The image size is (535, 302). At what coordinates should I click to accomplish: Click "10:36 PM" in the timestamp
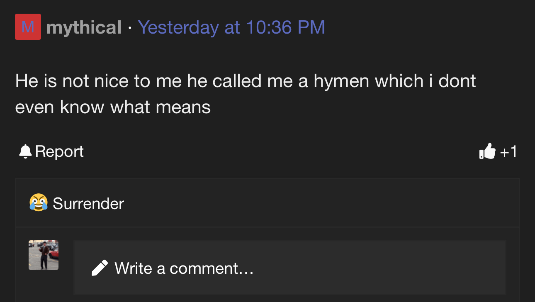(285, 27)
